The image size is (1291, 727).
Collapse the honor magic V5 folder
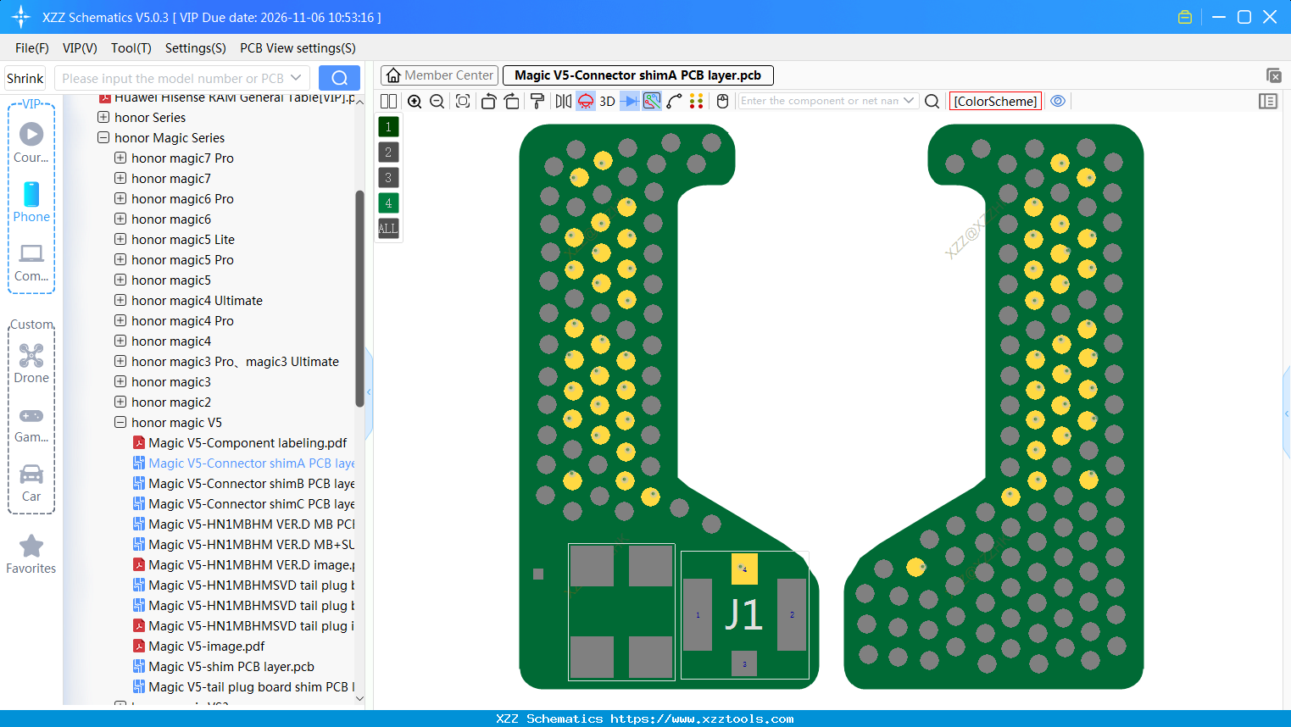[120, 422]
